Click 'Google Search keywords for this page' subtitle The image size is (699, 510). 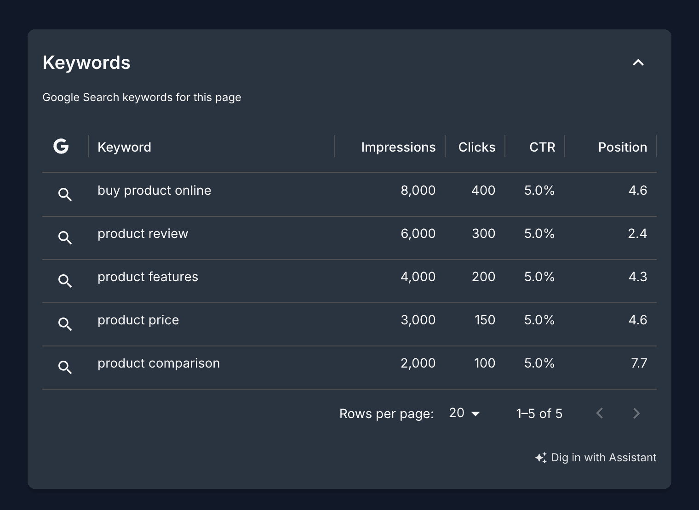pyautogui.click(x=142, y=97)
